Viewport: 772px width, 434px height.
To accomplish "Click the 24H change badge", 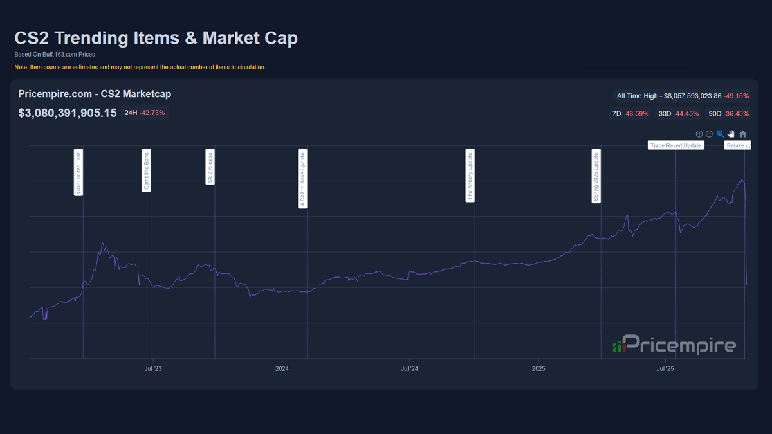I will pyautogui.click(x=145, y=113).
